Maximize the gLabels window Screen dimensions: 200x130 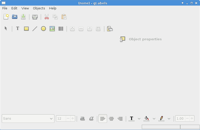tap(192, 3)
